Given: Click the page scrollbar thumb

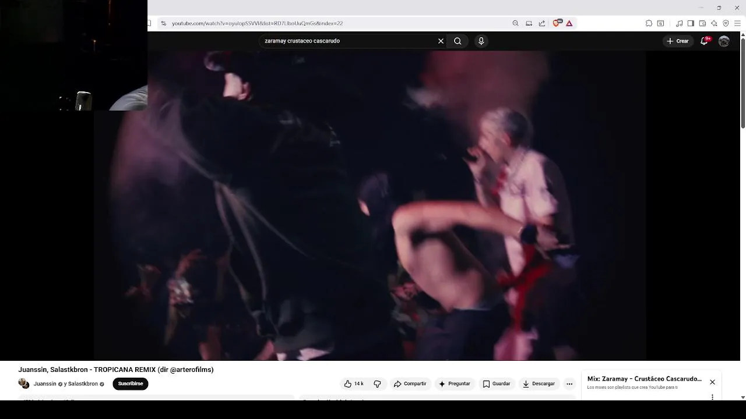Looking at the screenshot, I should [x=743, y=83].
